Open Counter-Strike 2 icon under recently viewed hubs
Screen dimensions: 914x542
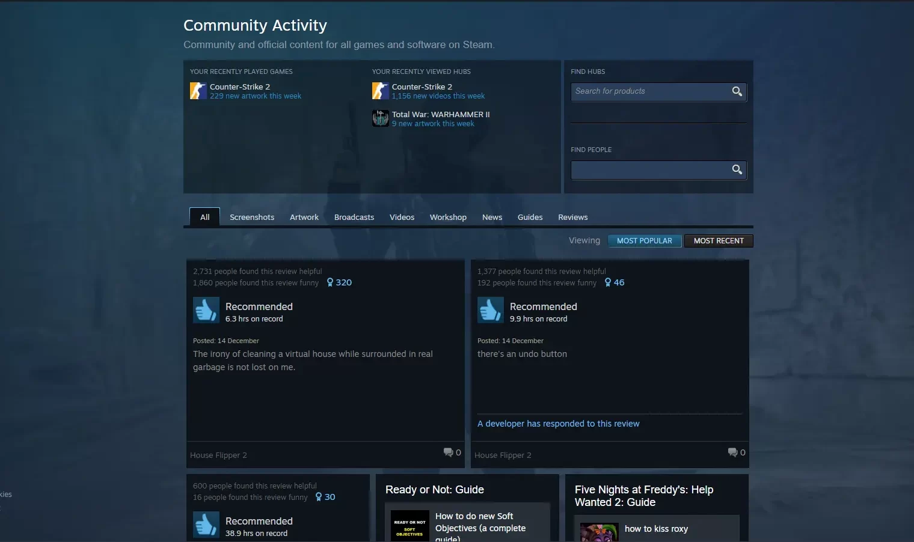point(381,91)
